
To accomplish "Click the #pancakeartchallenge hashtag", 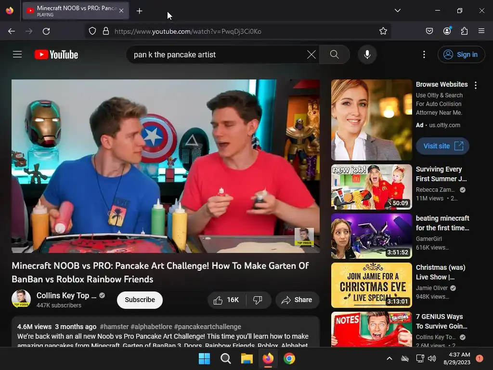I will coord(208,327).
